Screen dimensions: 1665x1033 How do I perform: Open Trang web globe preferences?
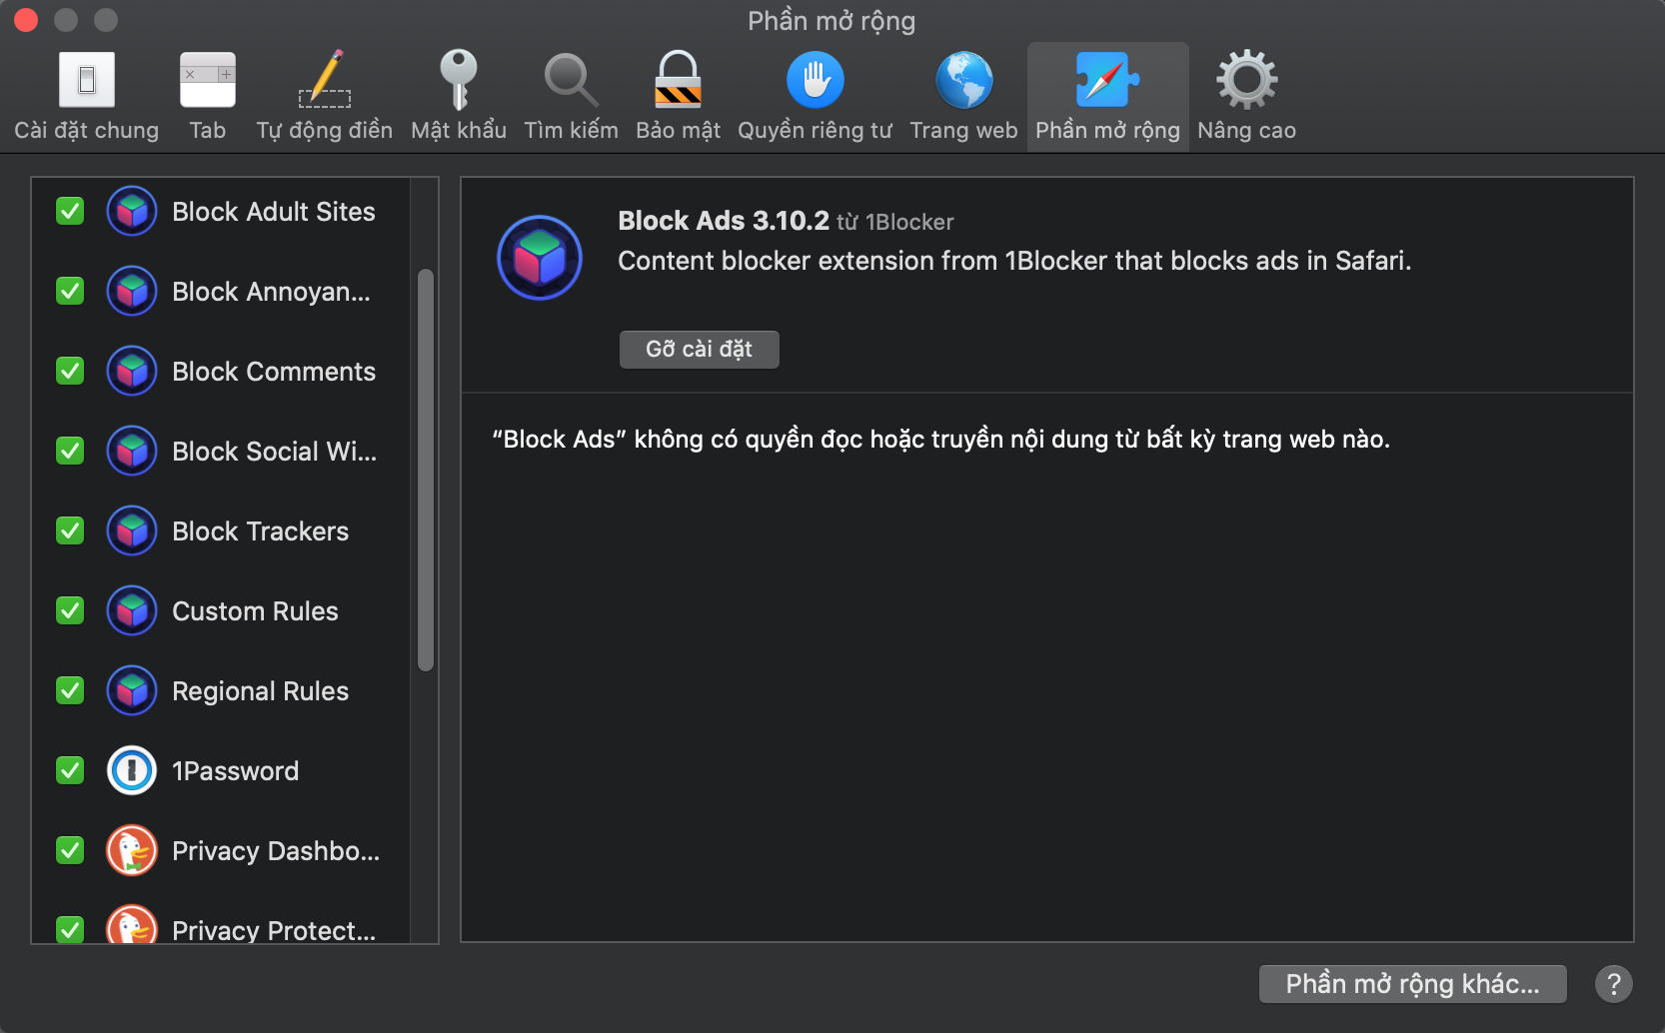963,96
